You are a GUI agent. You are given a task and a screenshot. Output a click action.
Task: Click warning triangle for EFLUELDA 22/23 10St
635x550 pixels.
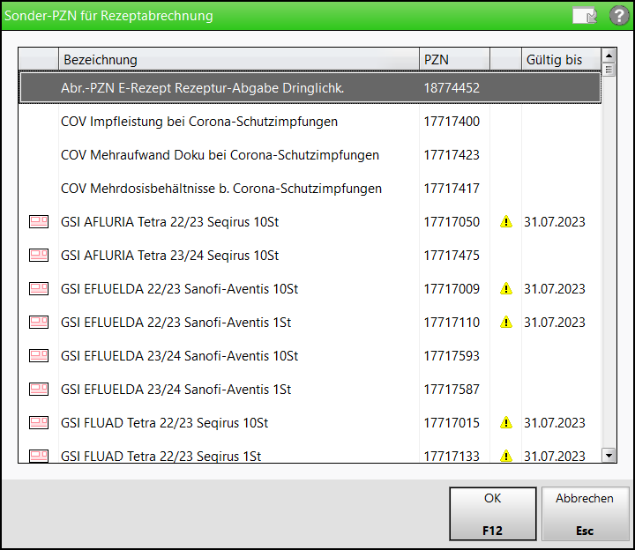tap(506, 289)
